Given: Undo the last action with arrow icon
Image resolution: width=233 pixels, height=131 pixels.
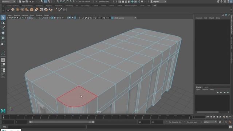Looking at the screenshot, I should coord(30,1).
